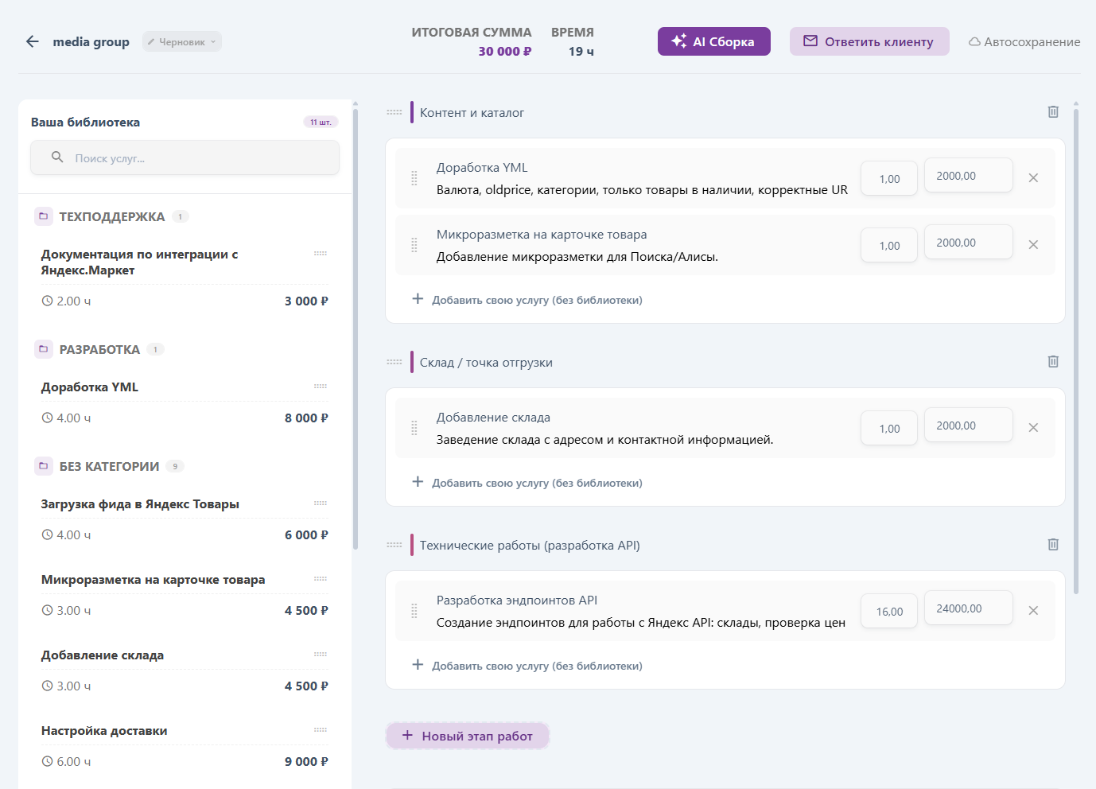Remove Добавление склада service row
Image resolution: width=1096 pixels, height=789 pixels.
tap(1033, 428)
